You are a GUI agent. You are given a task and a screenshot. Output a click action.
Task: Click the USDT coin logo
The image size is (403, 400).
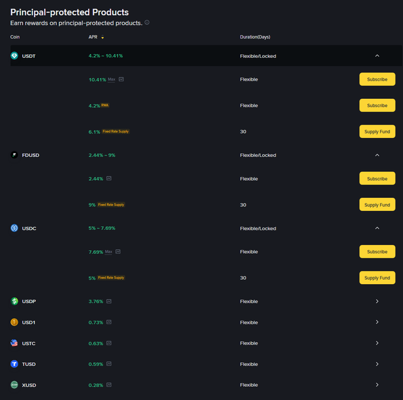(x=14, y=56)
